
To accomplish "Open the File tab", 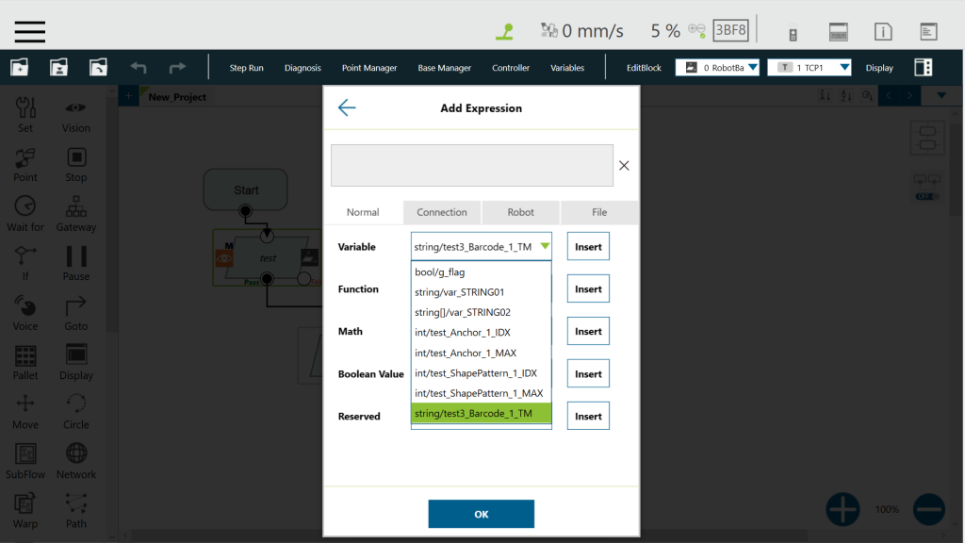I will pos(598,212).
